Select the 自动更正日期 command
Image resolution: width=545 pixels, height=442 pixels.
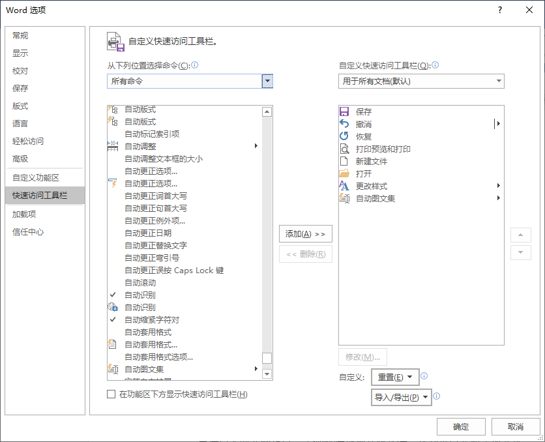click(184, 233)
